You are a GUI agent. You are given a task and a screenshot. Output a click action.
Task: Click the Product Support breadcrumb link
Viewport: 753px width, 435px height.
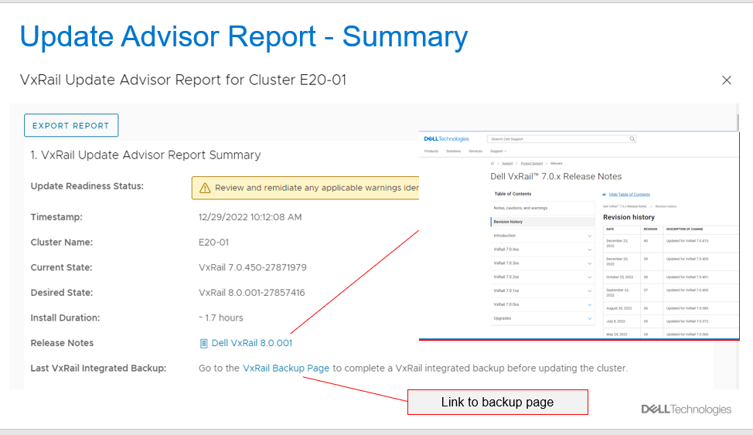click(532, 163)
